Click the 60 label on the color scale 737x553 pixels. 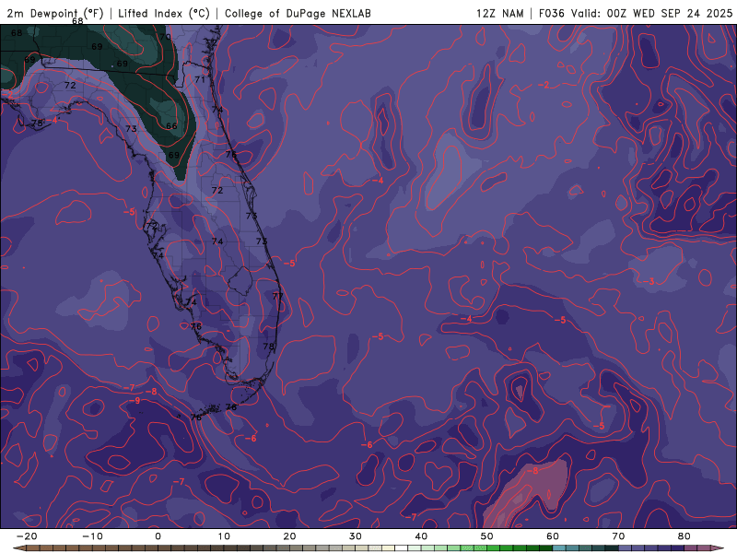[553, 536]
